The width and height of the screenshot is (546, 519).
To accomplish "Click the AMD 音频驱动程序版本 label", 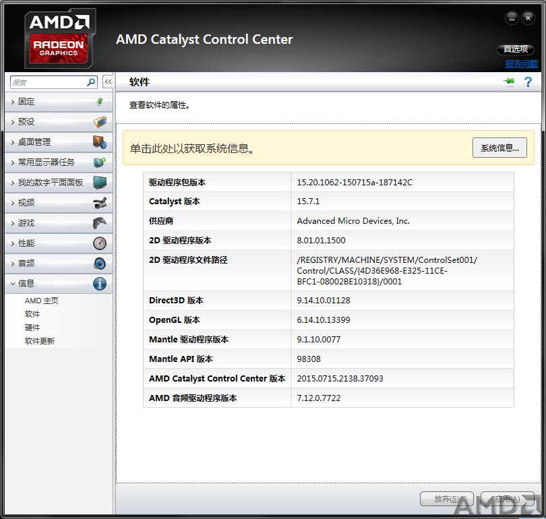I will click(193, 398).
